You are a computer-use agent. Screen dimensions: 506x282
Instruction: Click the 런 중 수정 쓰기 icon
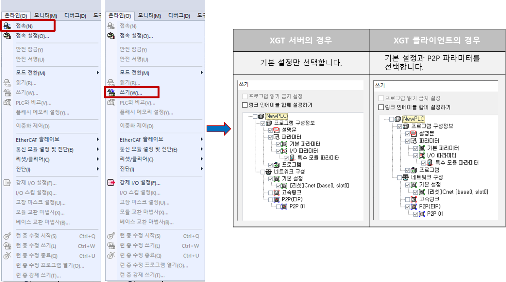pos(7,245)
